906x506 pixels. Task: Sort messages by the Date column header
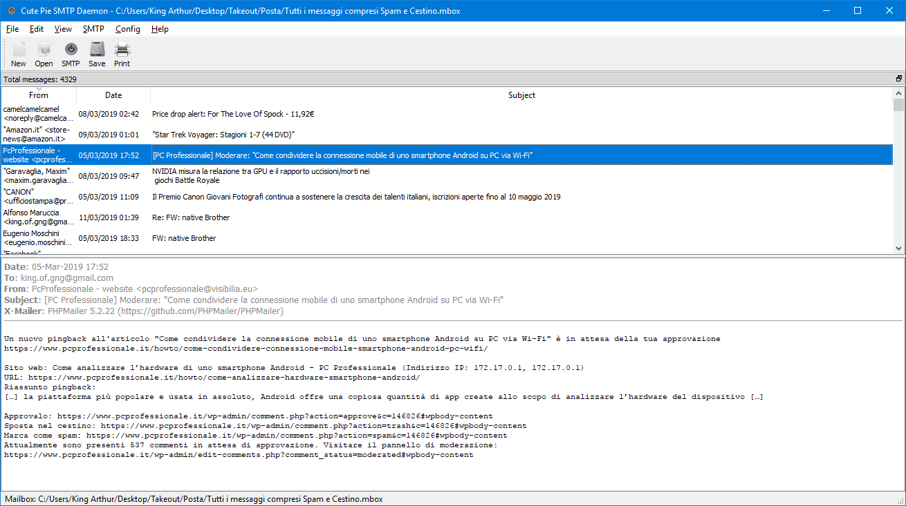click(113, 95)
